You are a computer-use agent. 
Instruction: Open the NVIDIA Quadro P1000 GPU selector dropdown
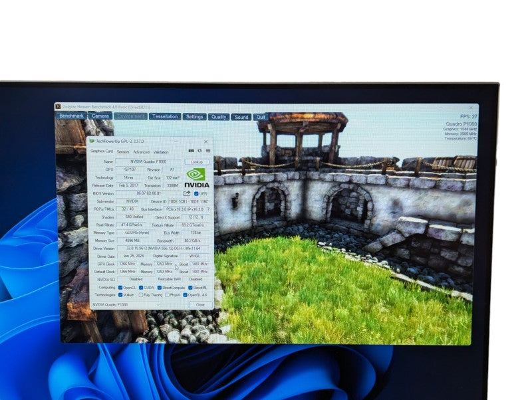click(x=126, y=305)
